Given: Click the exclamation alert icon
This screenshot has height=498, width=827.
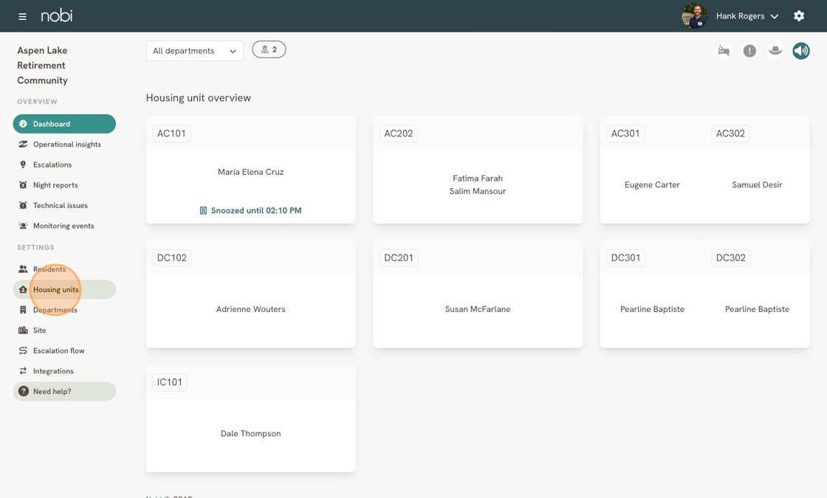Looking at the screenshot, I should click(x=749, y=51).
